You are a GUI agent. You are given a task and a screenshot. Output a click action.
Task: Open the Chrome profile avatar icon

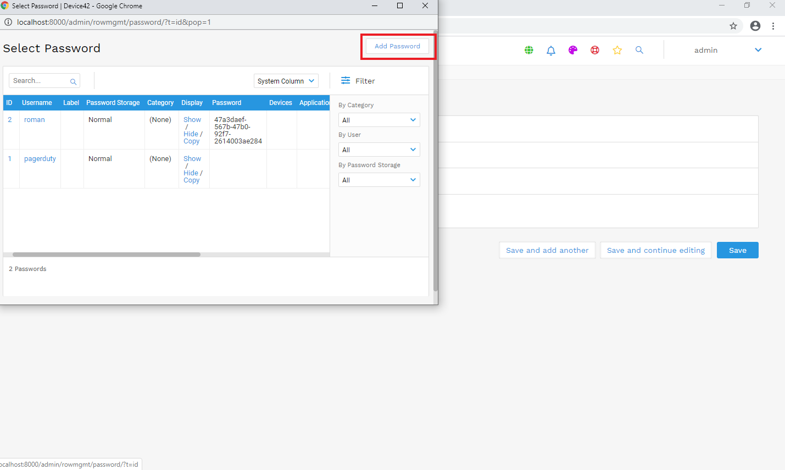[x=755, y=26]
